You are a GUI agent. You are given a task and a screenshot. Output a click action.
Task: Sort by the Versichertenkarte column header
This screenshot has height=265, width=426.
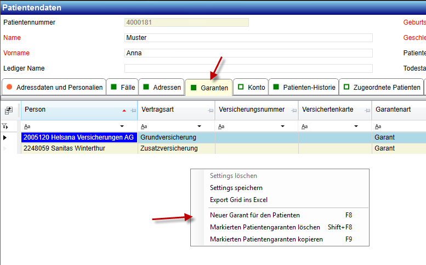(335, 110)
